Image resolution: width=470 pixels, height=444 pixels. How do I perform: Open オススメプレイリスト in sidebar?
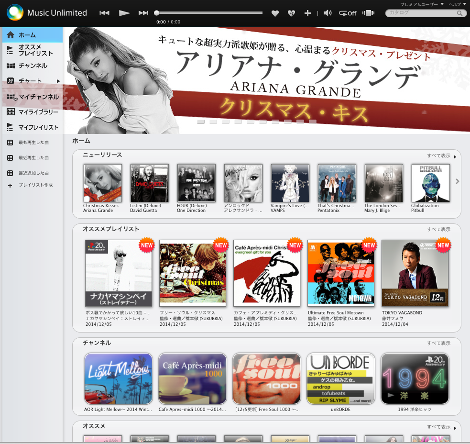click(33, 50)
